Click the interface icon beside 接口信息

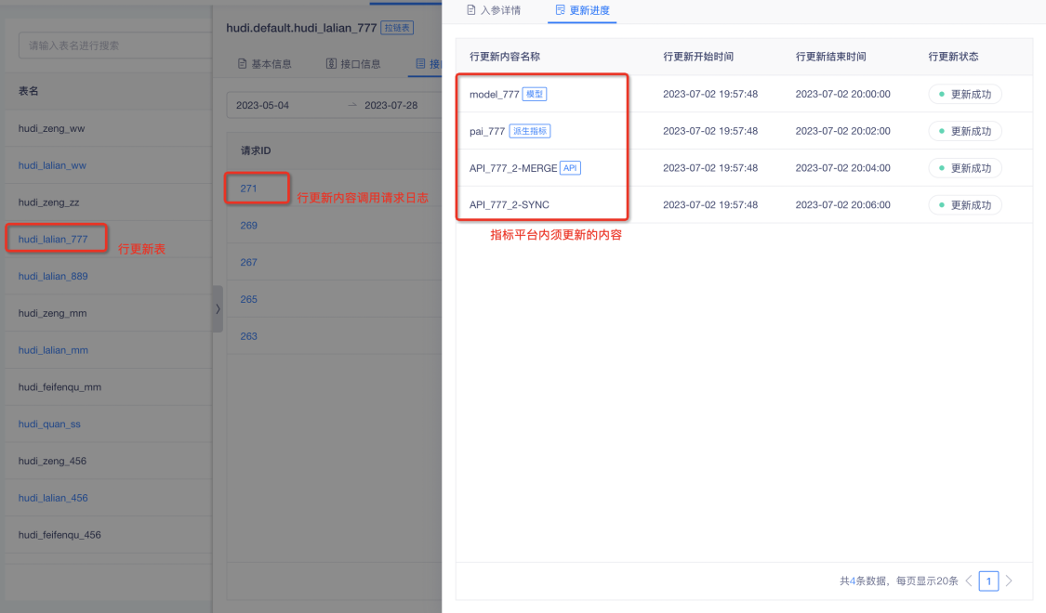tap(331, 64)
